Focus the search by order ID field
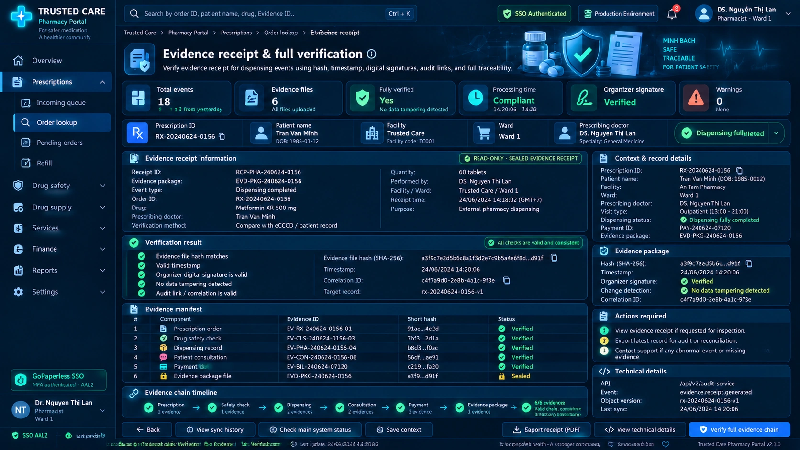 [270, 13]
